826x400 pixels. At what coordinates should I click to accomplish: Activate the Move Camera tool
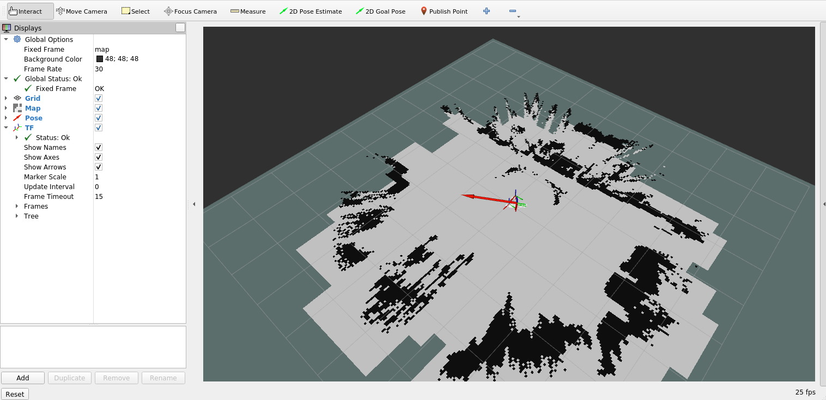pos(81,11)
